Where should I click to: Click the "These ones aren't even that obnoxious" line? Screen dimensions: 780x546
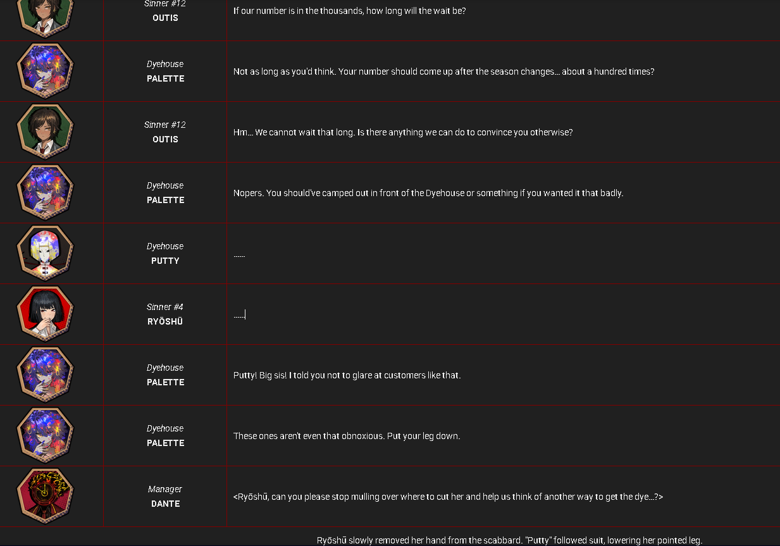pyautogui.click(x=347, y=436)
